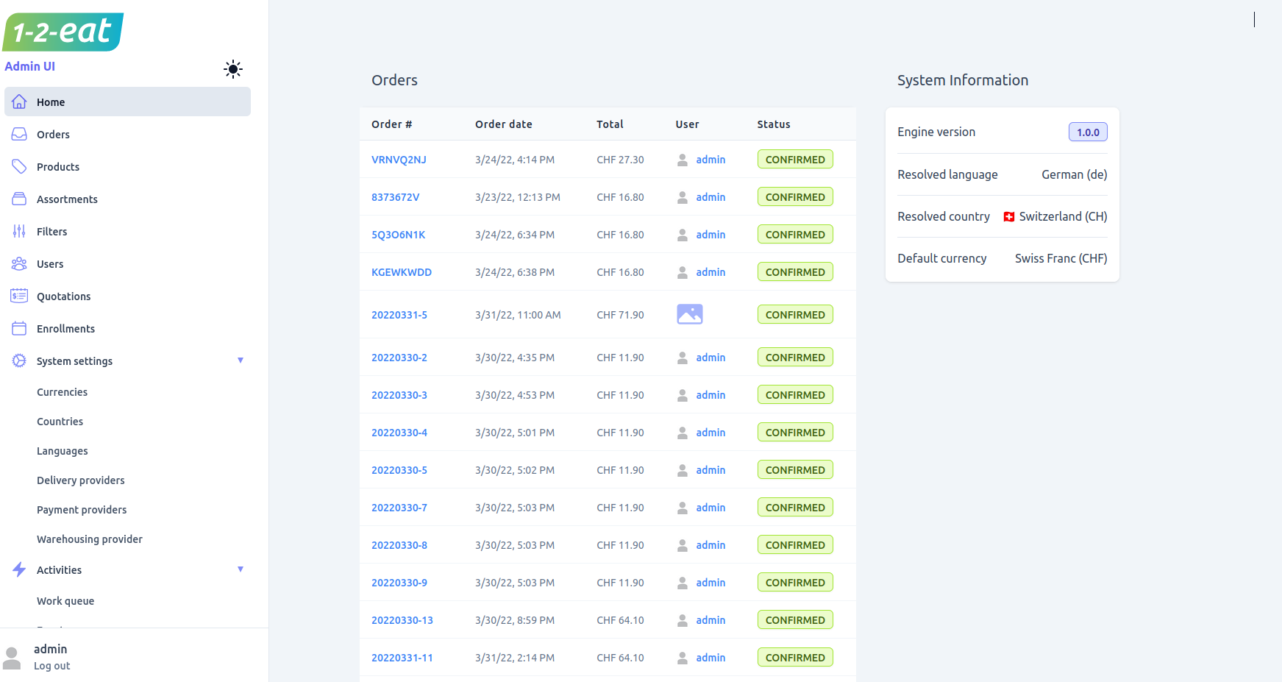Viewport: 1282px width, 682px height.
Task: Click CONFIRMED status badge for order 20220330-5
Action: (x=795, y=470)
